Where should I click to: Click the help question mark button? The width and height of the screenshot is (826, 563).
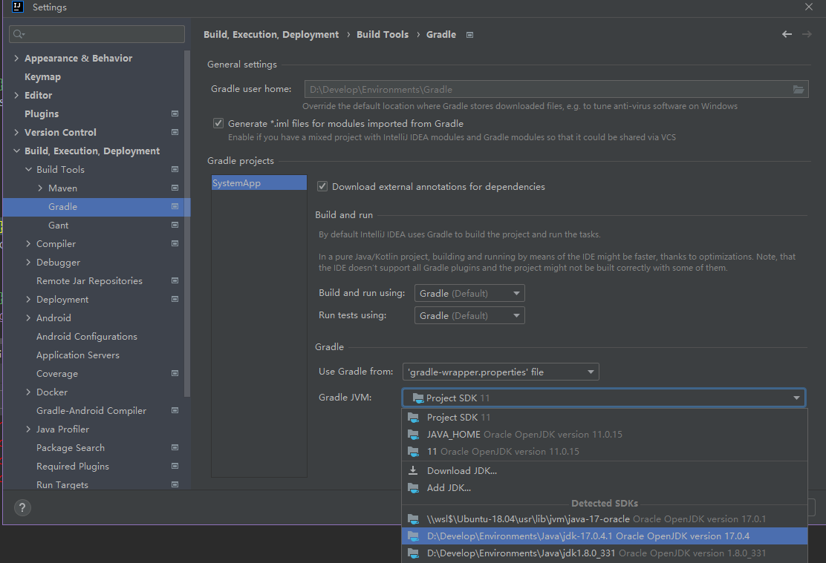(x=22, y=507)
